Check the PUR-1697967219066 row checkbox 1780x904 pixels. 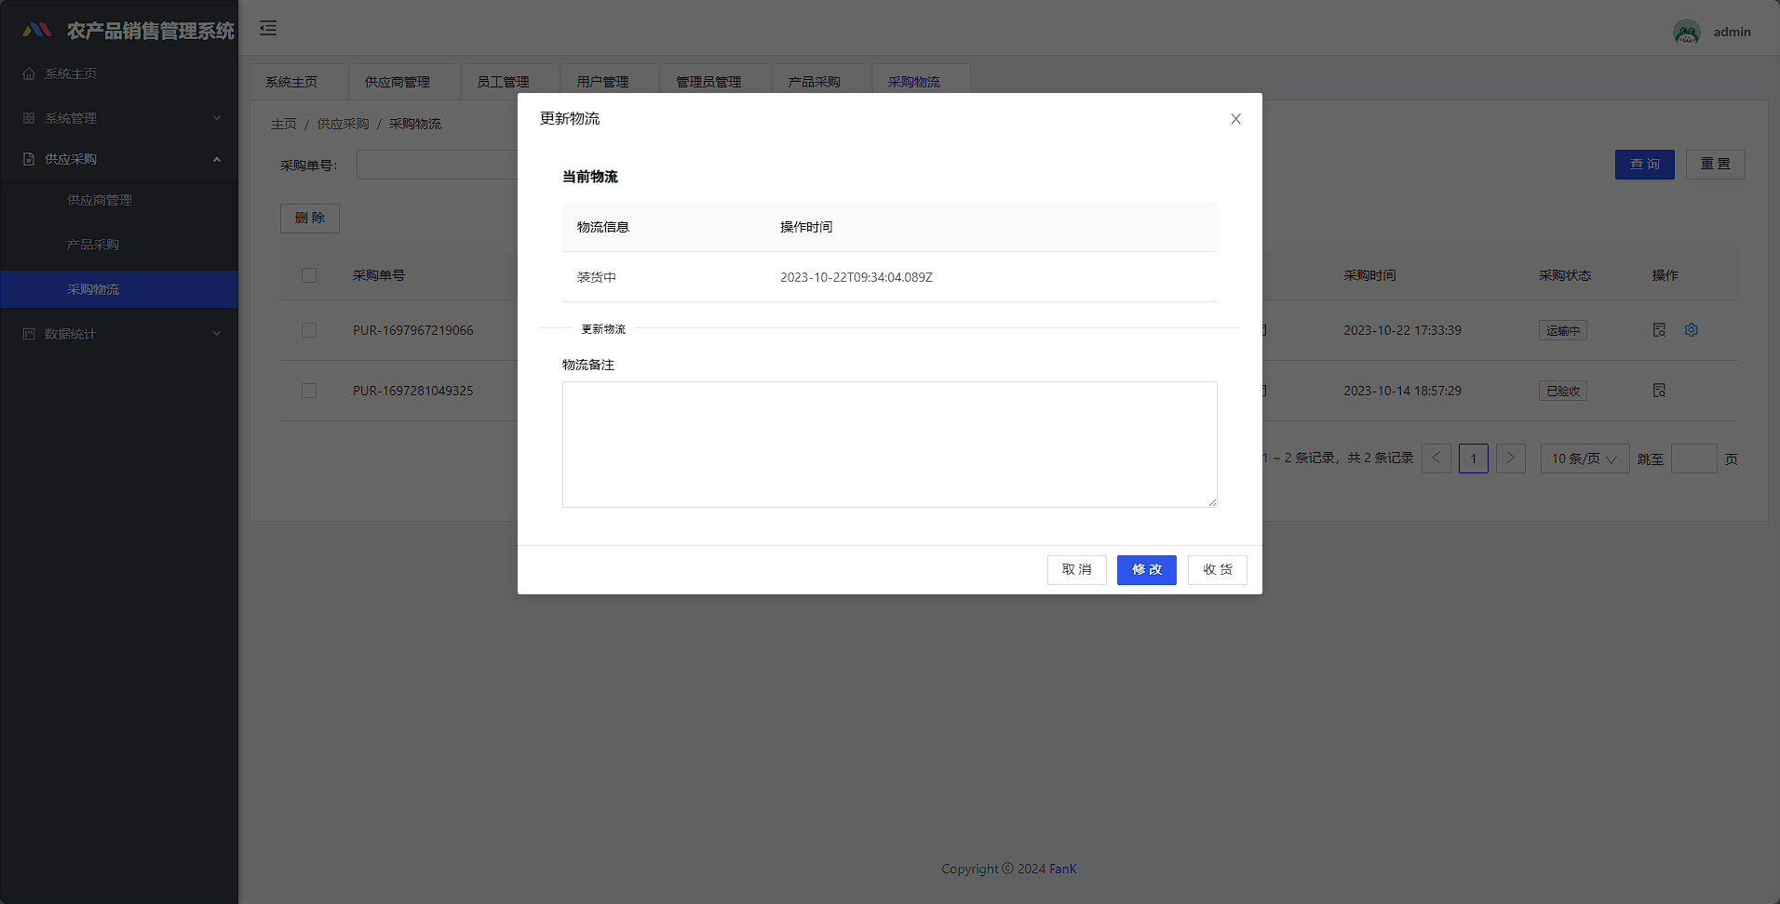click(309, 330)
